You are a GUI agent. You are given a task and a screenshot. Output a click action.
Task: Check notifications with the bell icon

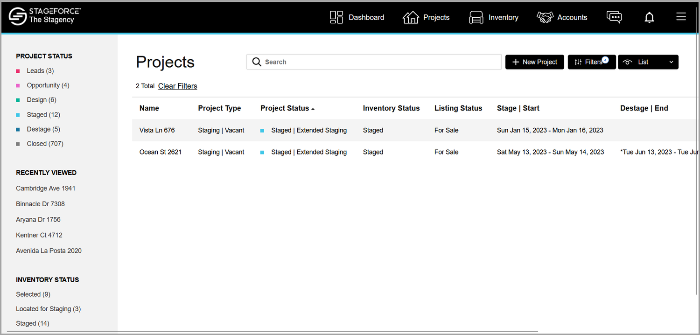tap(649, 17)
